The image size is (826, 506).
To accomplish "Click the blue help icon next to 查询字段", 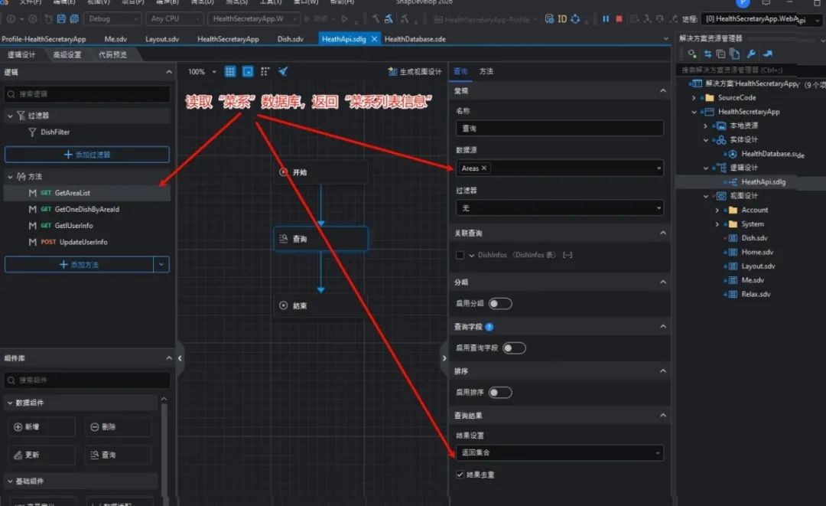I will coord(489,327).
